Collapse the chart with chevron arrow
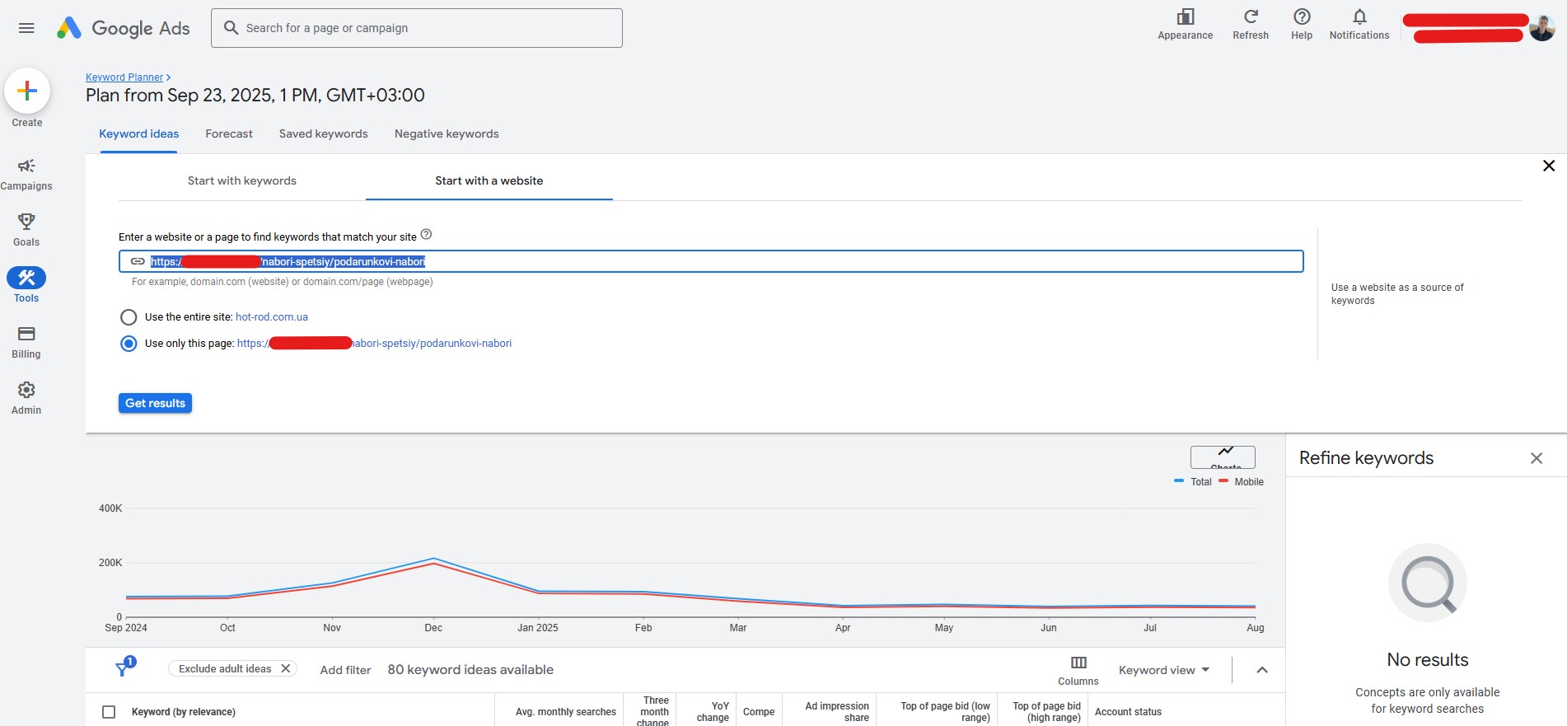This screenshot has height=726, width=1567. click(x=1261, y=670)
